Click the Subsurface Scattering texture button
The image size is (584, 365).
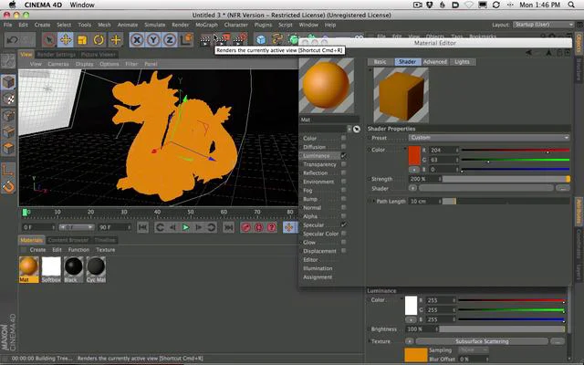[482, 341]
